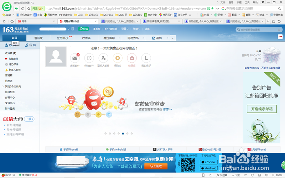The height and width of the screenshot is (178, 285).
Task: Open the 设置 dropdown menu
Action: pos(125,29)
